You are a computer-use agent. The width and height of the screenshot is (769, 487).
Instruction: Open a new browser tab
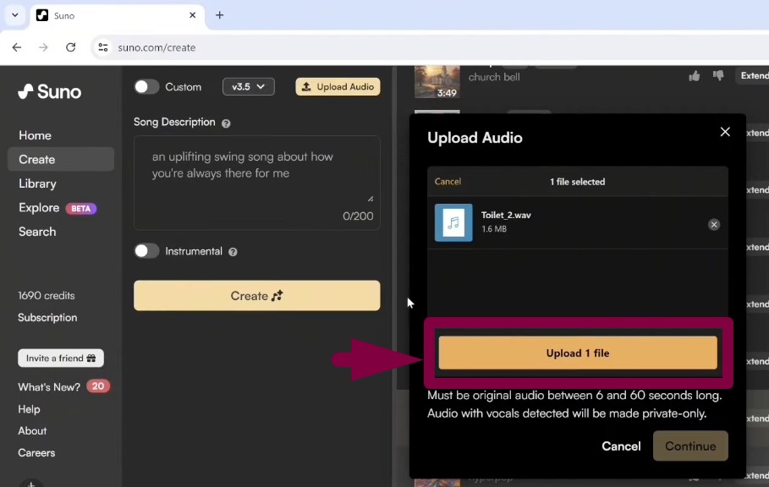[220, 15]
